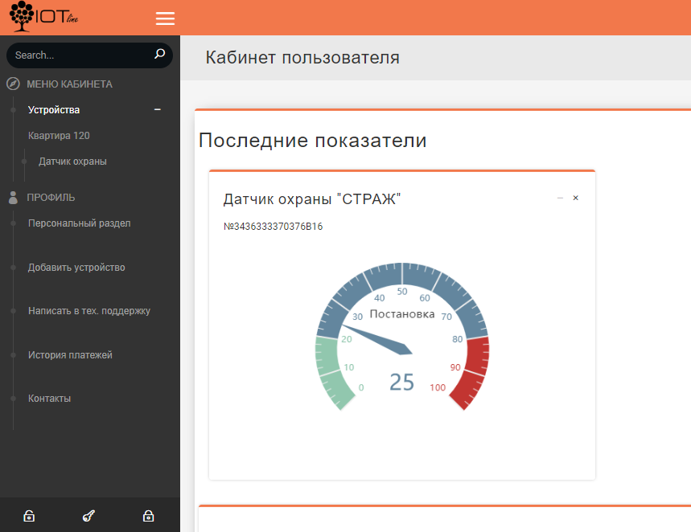
Task: Collapse the Датчик охраны СТРАЖ card
Action: pos(560,198)
